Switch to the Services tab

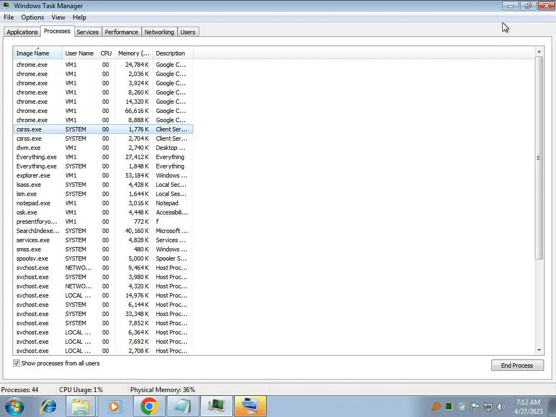tap(87, 32)
